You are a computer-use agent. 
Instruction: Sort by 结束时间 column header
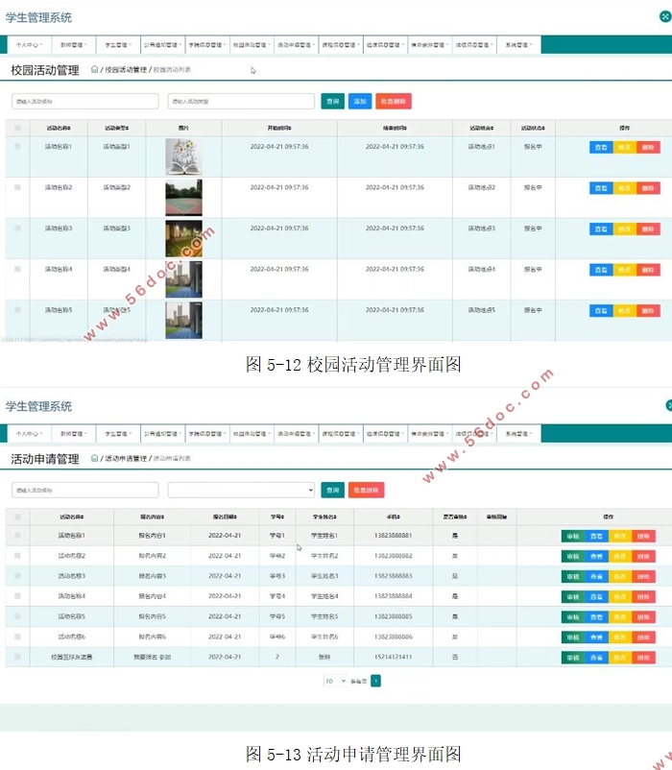(395, 128)
